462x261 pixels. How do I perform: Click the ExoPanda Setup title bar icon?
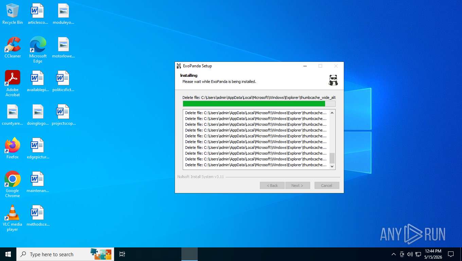[179, 66]
